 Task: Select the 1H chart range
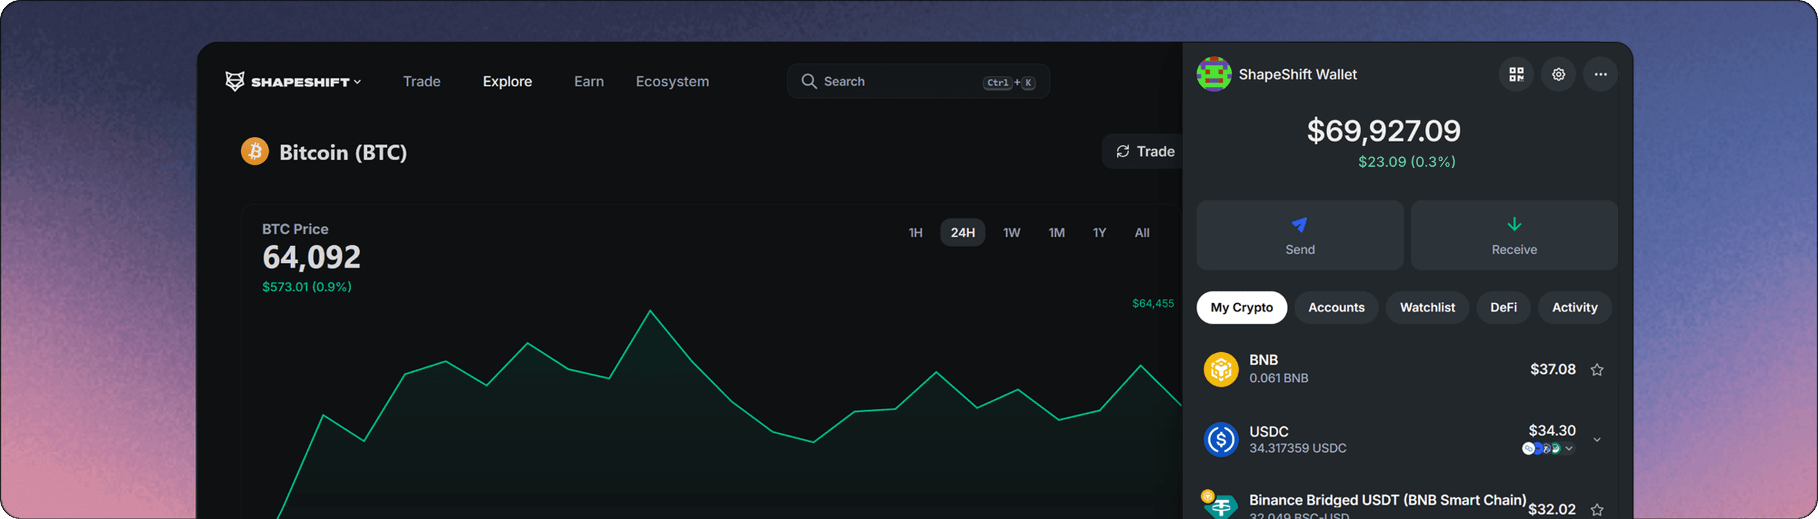pos(915,233)
